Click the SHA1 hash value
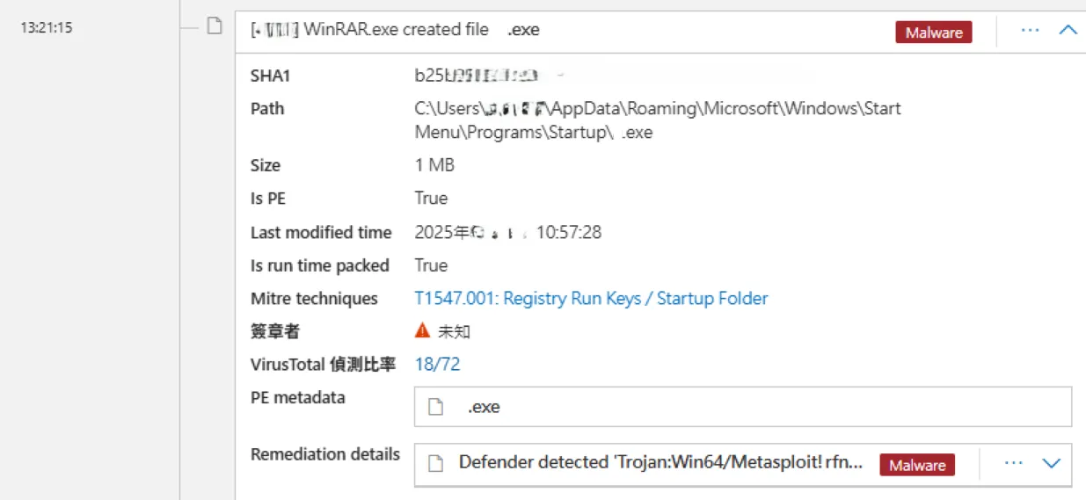Image resolution: width=1086 pixels, height=500 pixels. tap(475, 76)
